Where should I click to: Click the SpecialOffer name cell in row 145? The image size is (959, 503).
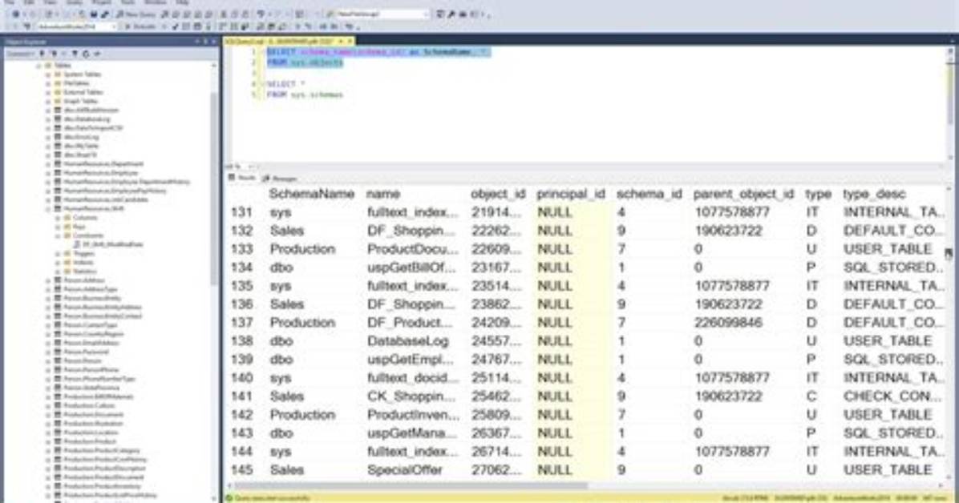tap(403, 470)
